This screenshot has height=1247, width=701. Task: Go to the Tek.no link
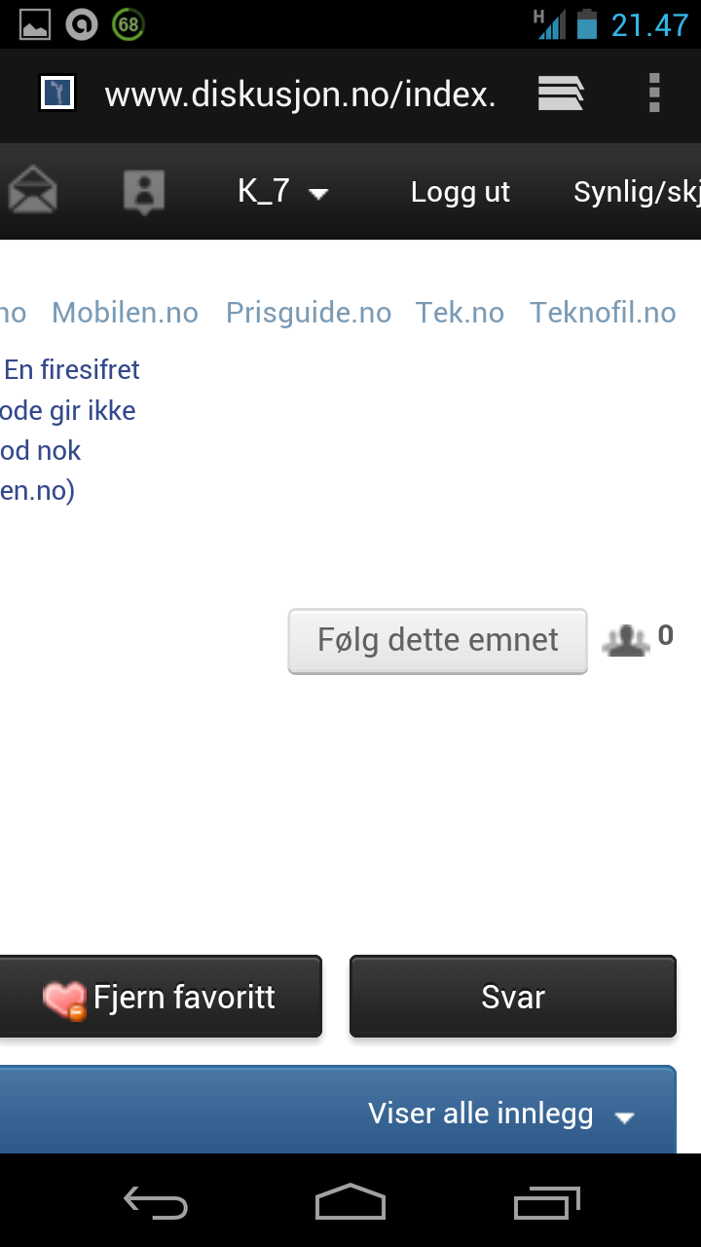click(x=460, y=313)
